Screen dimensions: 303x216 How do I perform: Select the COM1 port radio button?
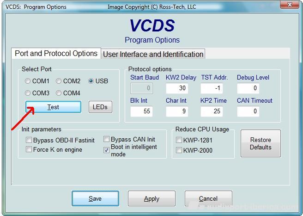coord(28,81)
